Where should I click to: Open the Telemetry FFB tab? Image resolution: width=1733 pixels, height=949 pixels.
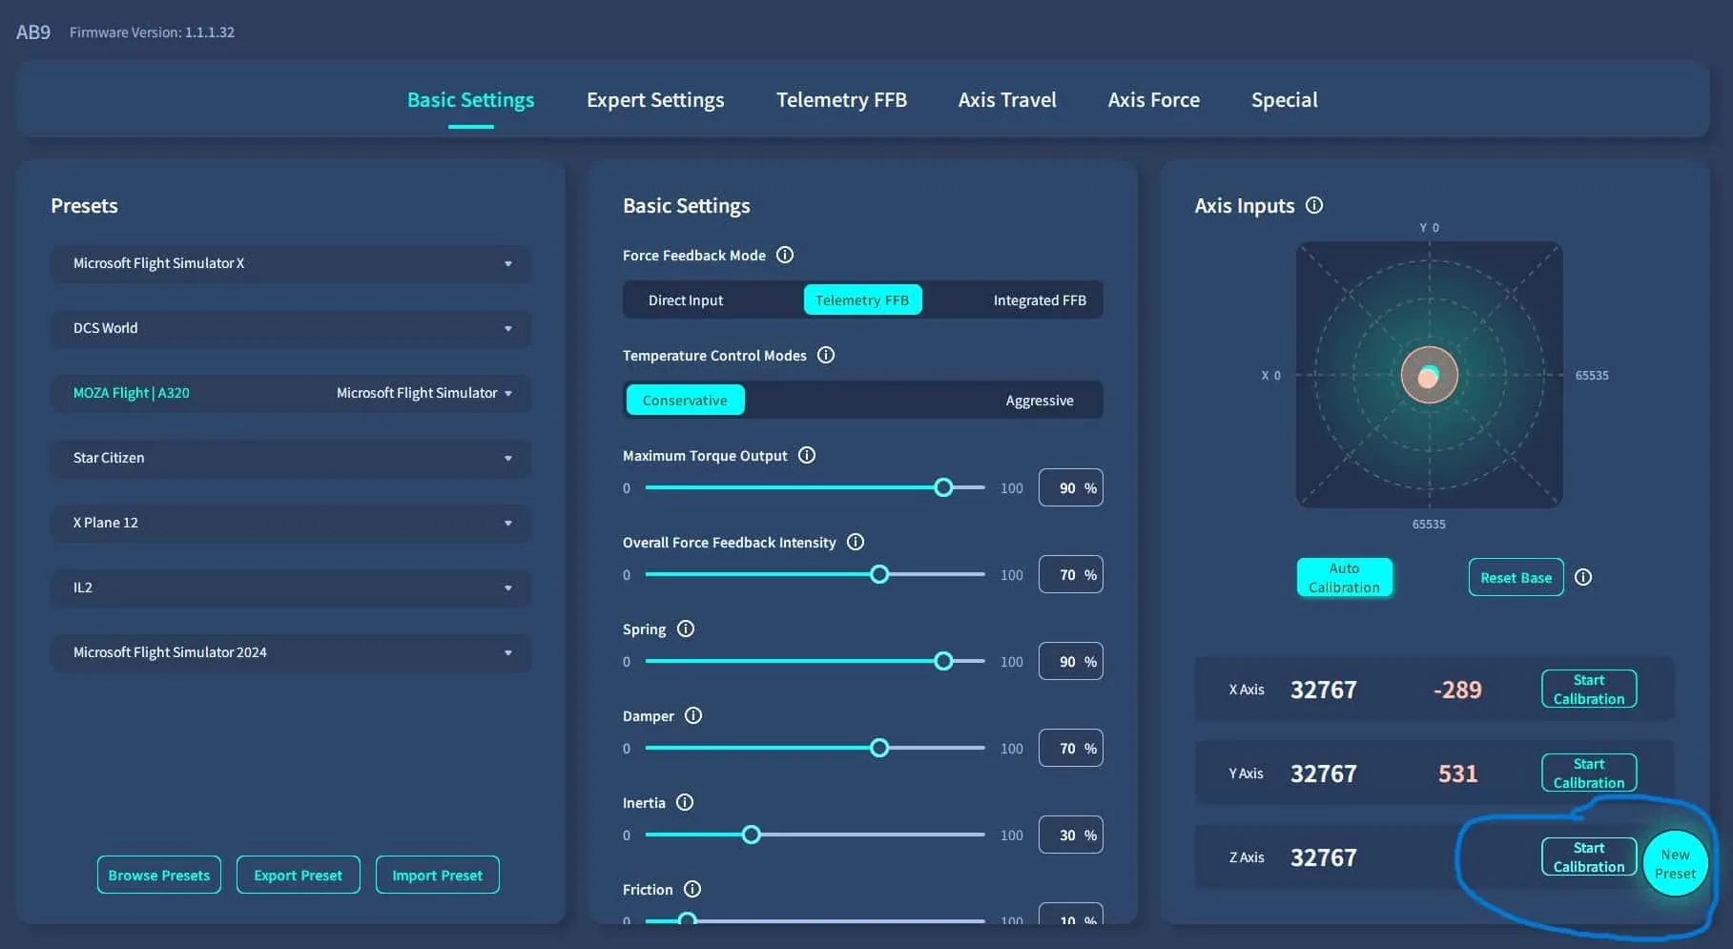(841, 99)
